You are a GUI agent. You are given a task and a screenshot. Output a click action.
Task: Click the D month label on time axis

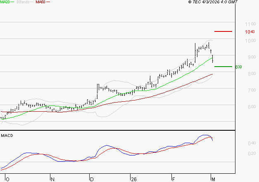[92, 180]
